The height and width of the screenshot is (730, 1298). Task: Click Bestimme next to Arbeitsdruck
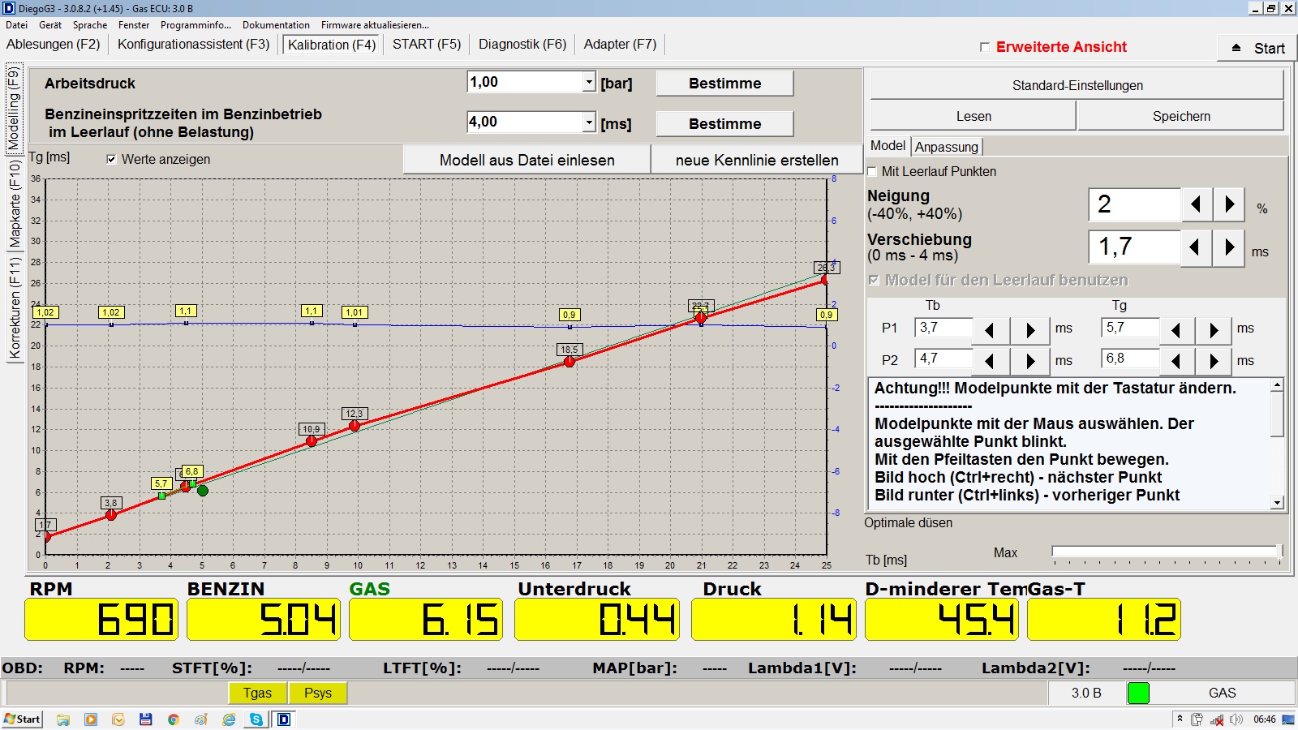[724, 84]
